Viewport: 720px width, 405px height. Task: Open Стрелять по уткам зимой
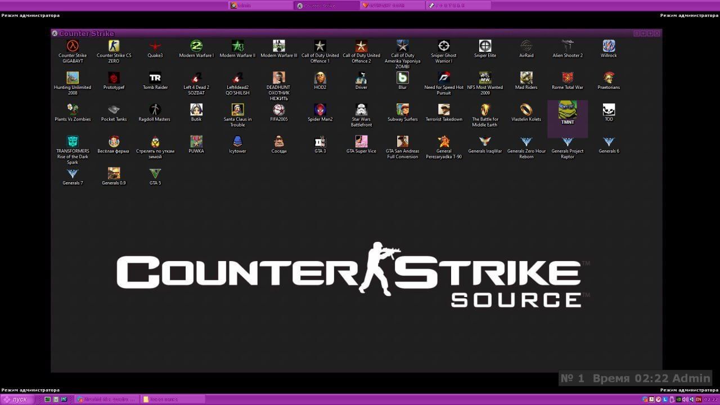point(155,141)
